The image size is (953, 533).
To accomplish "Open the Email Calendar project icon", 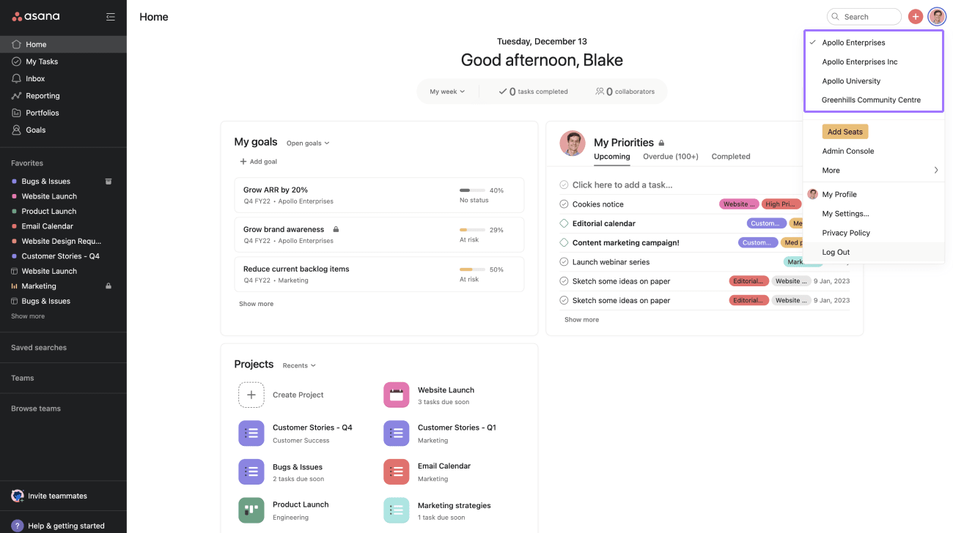I will click(x=396, y=471).
